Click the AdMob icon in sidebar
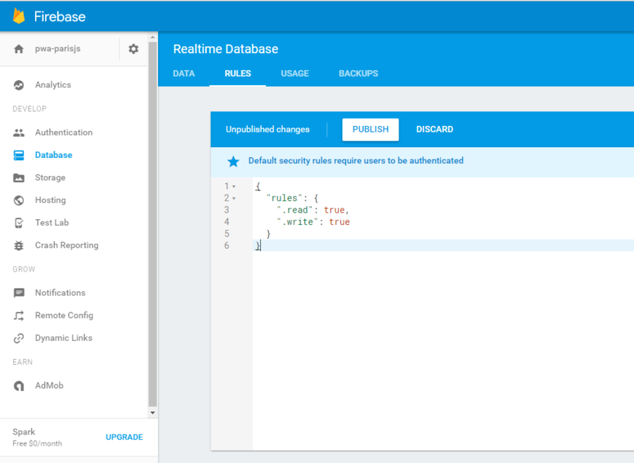The width and height of the screenshot is (634, 463). pyautogui.click(x=19, y=386)
